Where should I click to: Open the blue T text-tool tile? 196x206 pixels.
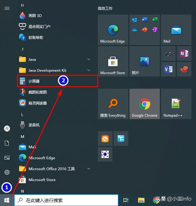click(x=121, y=139)
